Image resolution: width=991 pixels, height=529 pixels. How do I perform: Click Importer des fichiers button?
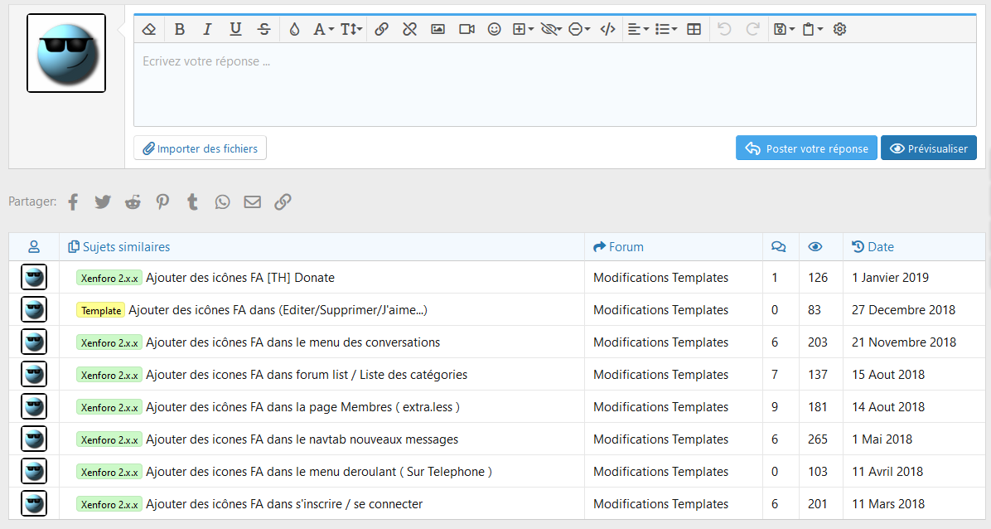tap(200, 148)
